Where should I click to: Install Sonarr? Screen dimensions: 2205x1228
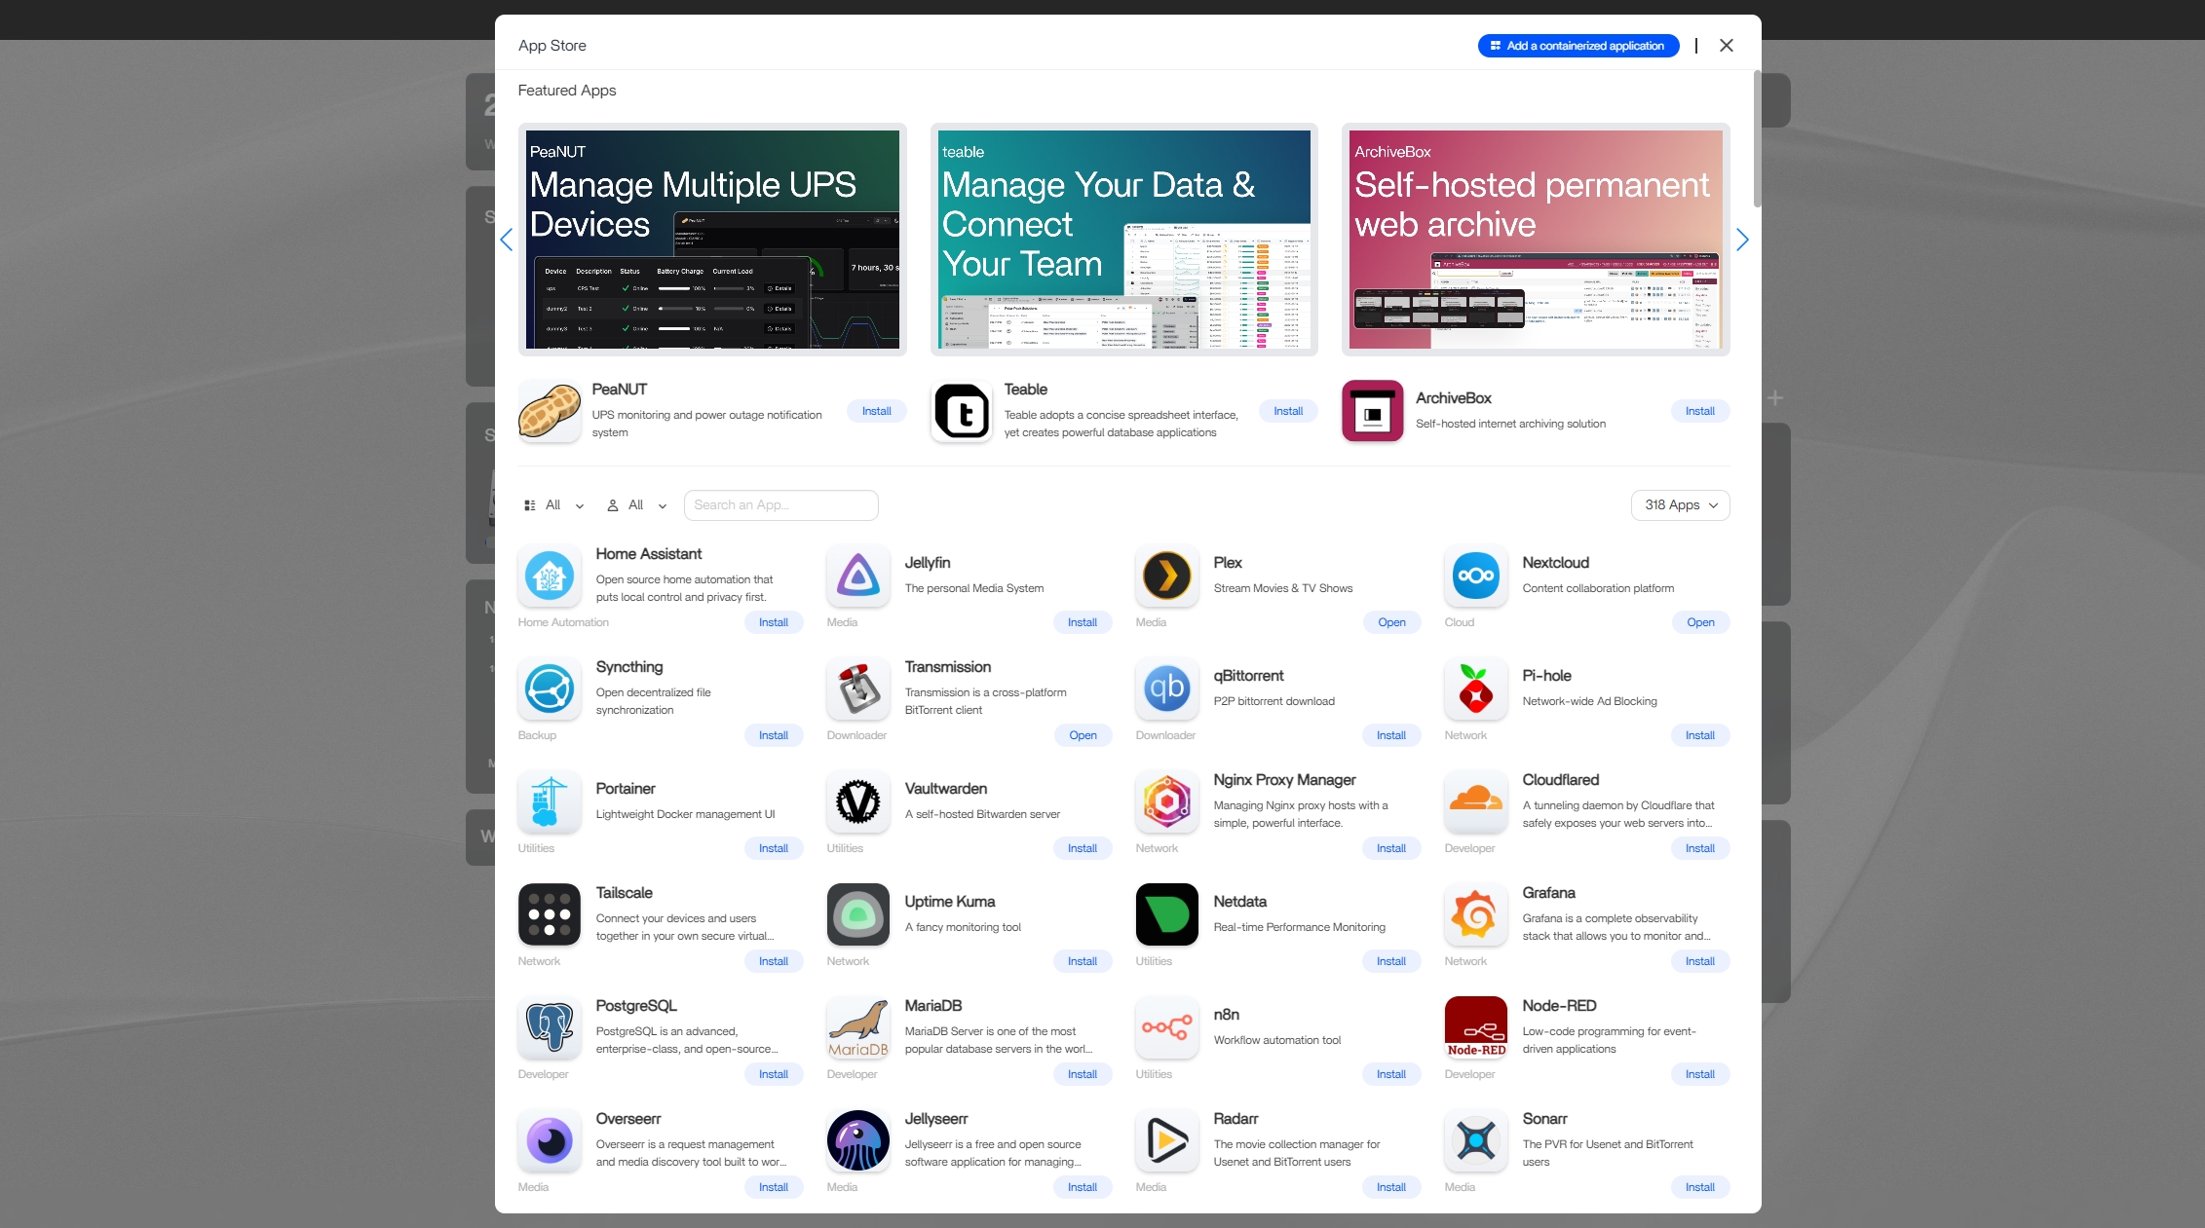click(x=1700, y=1187)
